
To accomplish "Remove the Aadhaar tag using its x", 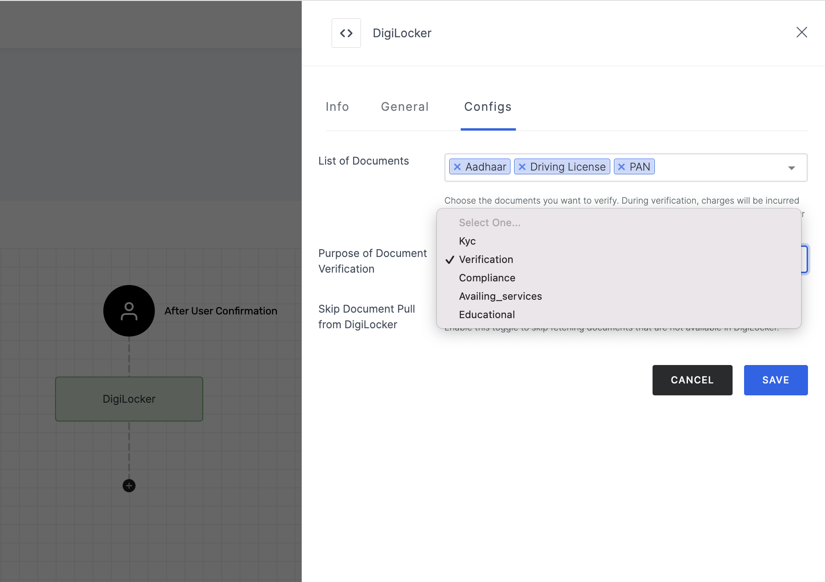I will (x=457, y=167).
